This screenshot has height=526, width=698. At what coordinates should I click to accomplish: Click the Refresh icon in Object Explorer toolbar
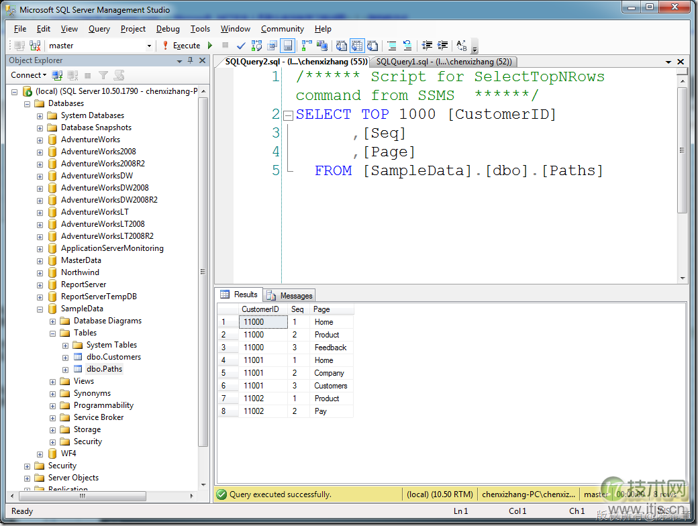[x=119, y=75]
